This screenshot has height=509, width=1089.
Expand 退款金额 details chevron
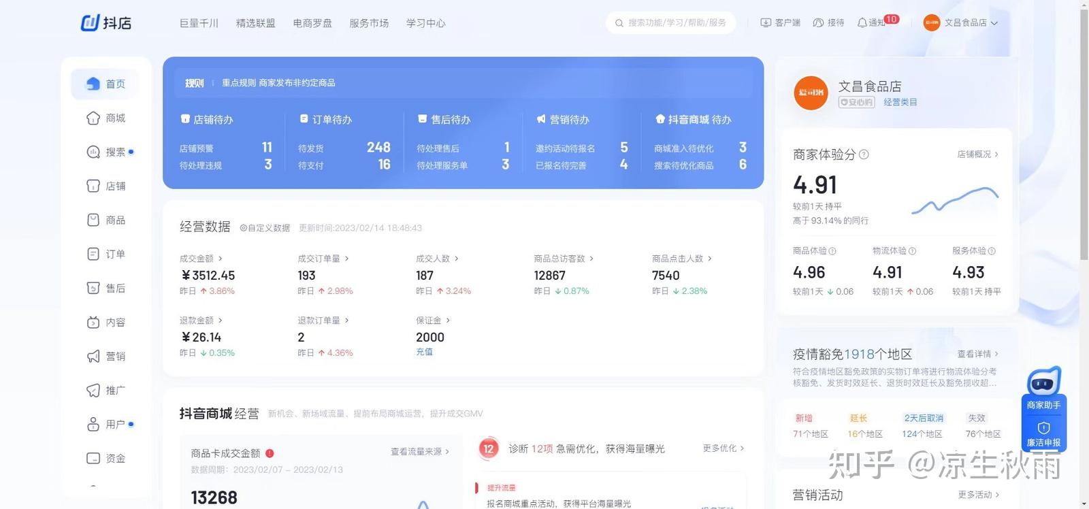tap(220, 321)
